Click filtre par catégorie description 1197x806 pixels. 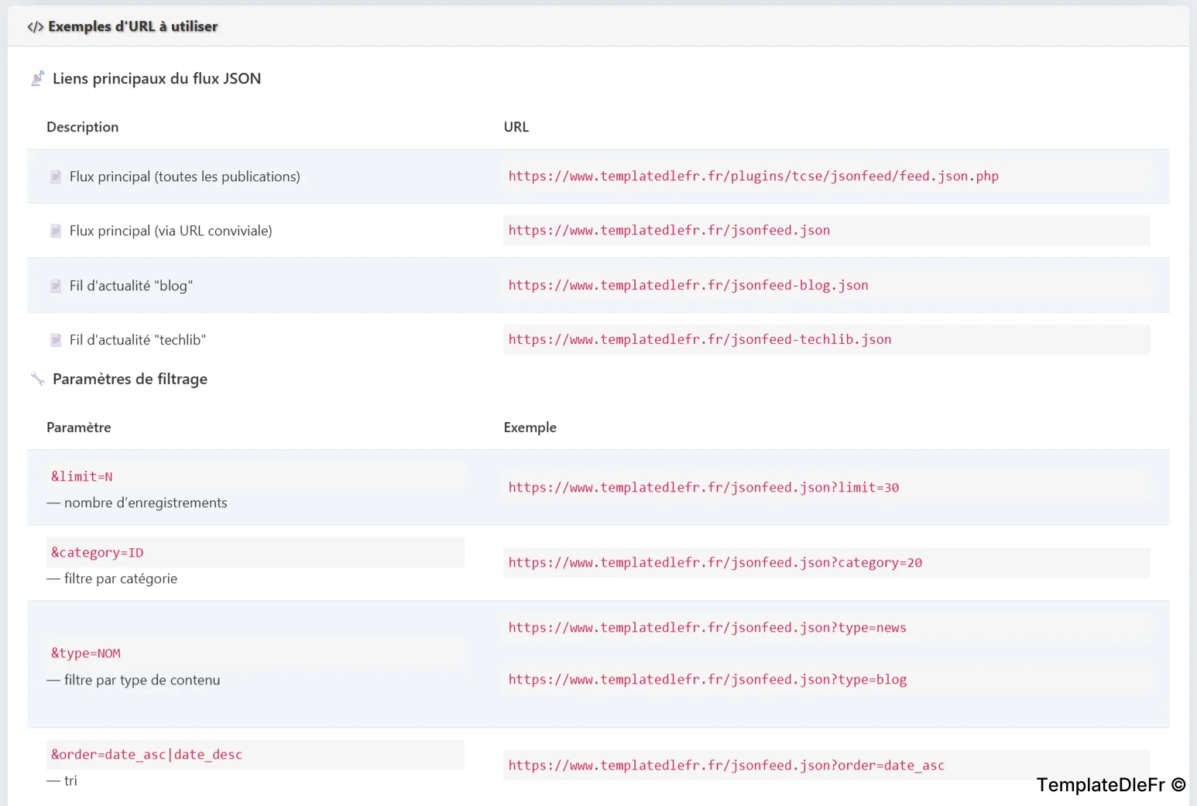[x=121, y=578]
